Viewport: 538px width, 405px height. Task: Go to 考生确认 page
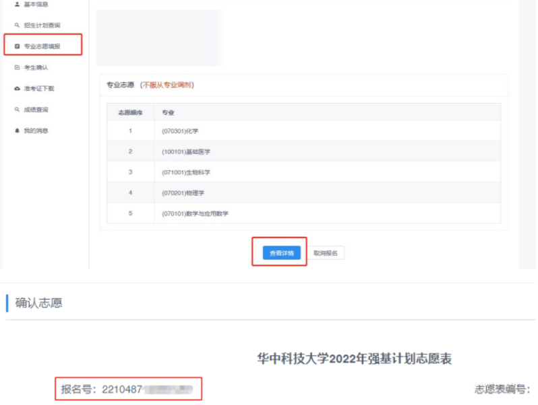pyautogui.click(x=36, y=67)
